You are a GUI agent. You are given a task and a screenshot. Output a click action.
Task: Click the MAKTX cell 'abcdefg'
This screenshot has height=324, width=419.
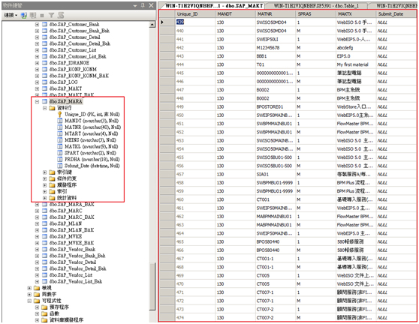pos(356,47)
